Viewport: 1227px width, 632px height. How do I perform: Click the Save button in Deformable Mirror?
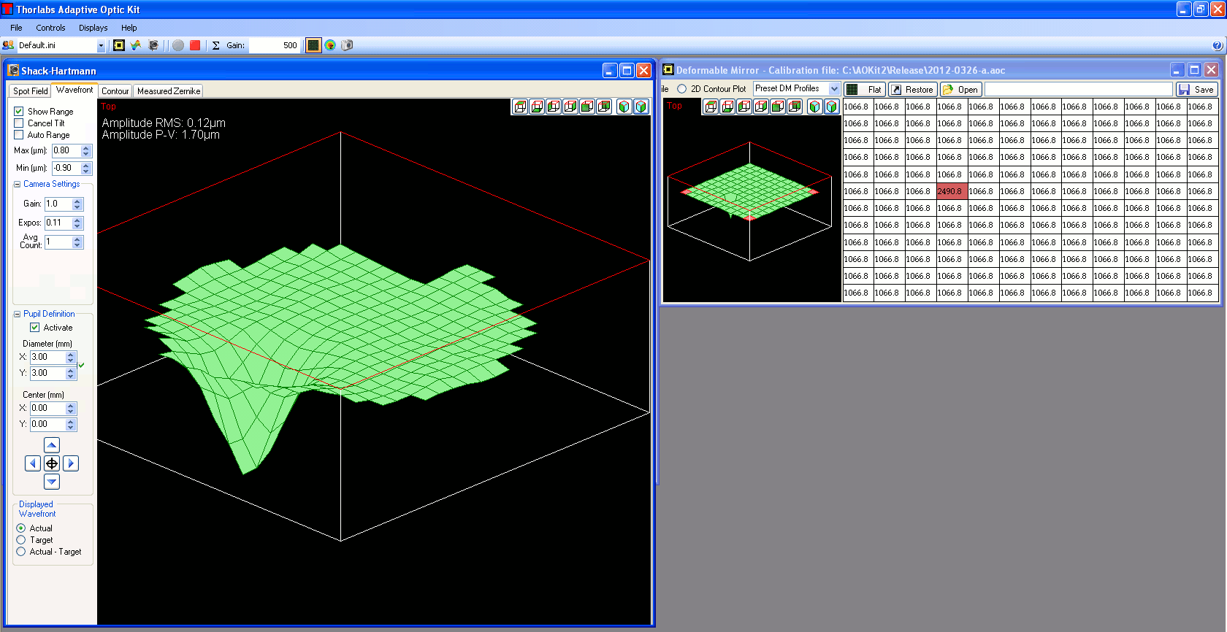1197,89
